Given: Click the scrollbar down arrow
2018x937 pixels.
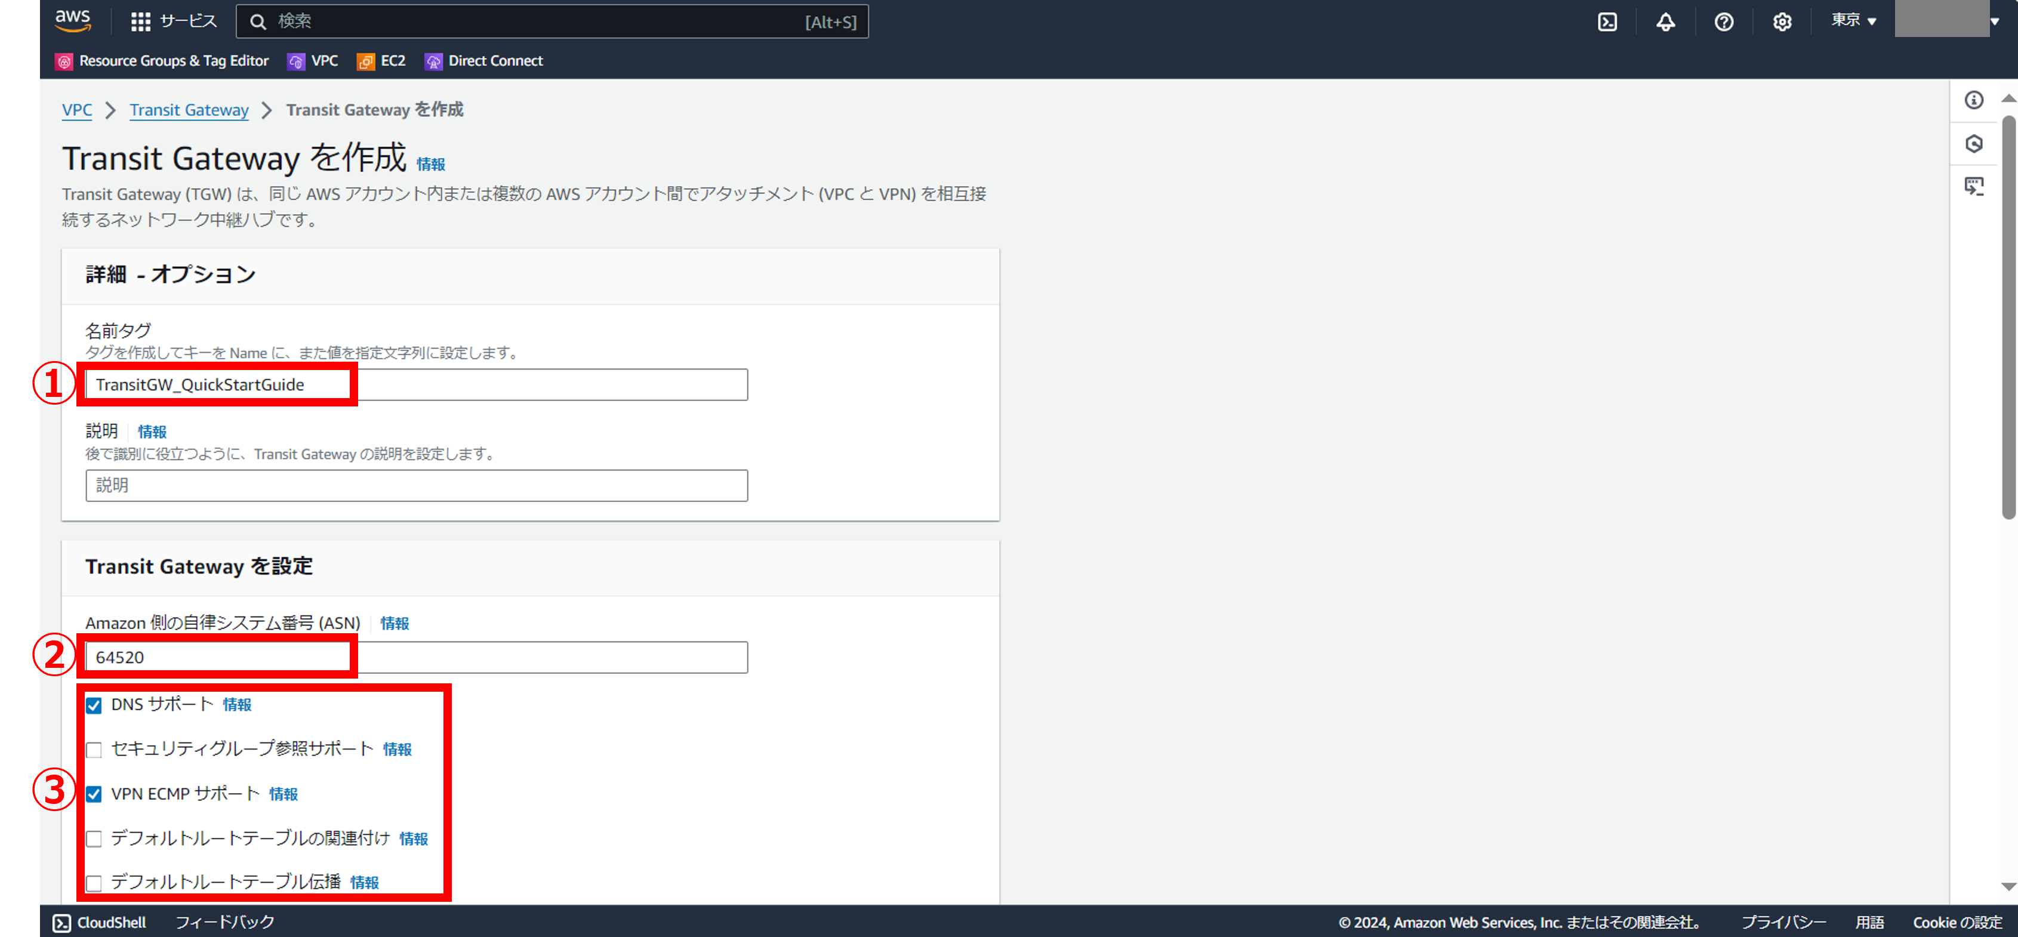Looking at the screenshot, I should pos(2008,887).
